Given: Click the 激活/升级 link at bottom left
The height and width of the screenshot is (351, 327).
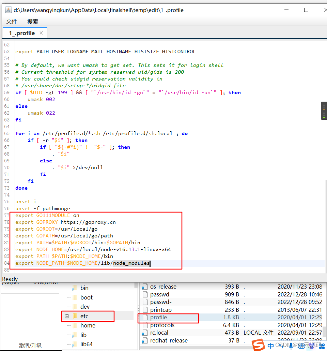Looking at the screenshot, I should point(30,345).
